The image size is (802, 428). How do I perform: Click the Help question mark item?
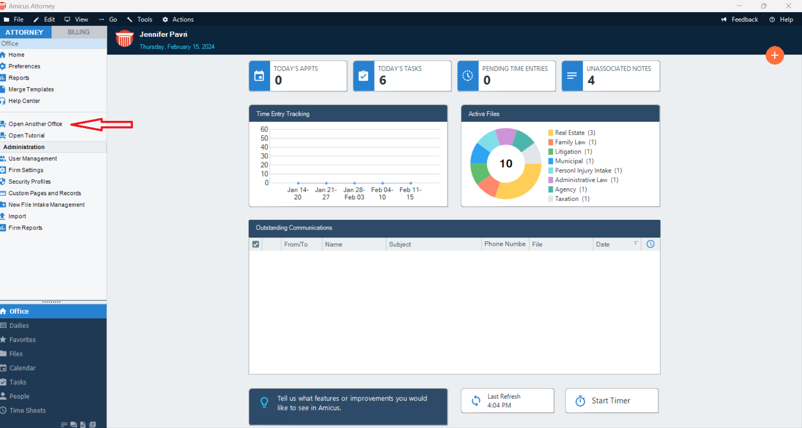pyautogui.click(x=781, y=19)
